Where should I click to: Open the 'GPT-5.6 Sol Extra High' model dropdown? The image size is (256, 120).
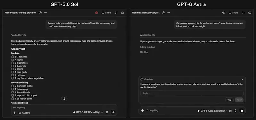88,112
